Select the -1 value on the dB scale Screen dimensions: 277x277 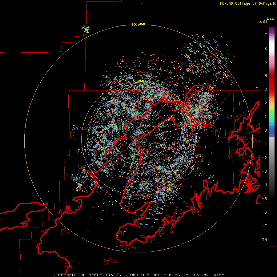coord(264,144)
